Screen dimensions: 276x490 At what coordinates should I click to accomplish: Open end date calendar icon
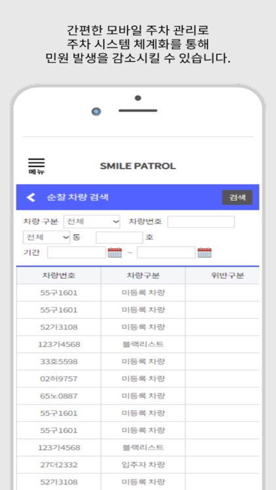point(204,252)
